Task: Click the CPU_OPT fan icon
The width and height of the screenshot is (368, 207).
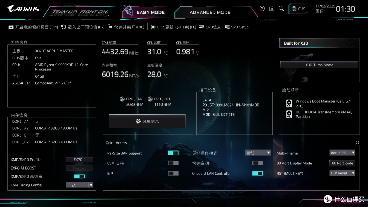Action: pos(150,99)
